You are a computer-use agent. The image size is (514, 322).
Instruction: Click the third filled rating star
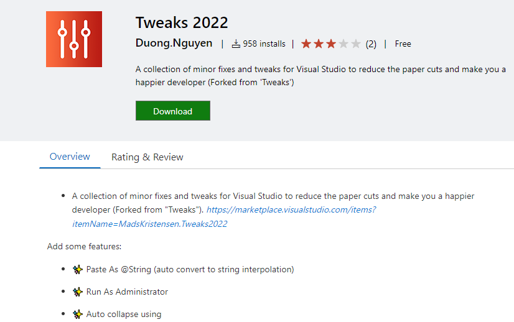pyautogui.click(x=331, y=44)
